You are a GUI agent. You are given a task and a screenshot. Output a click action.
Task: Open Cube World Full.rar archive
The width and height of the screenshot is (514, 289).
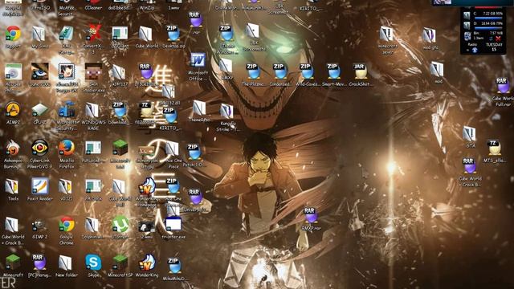503,86
